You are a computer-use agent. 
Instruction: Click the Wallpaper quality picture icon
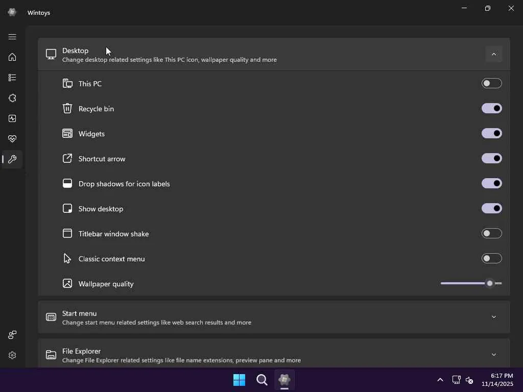pos(67,283)
